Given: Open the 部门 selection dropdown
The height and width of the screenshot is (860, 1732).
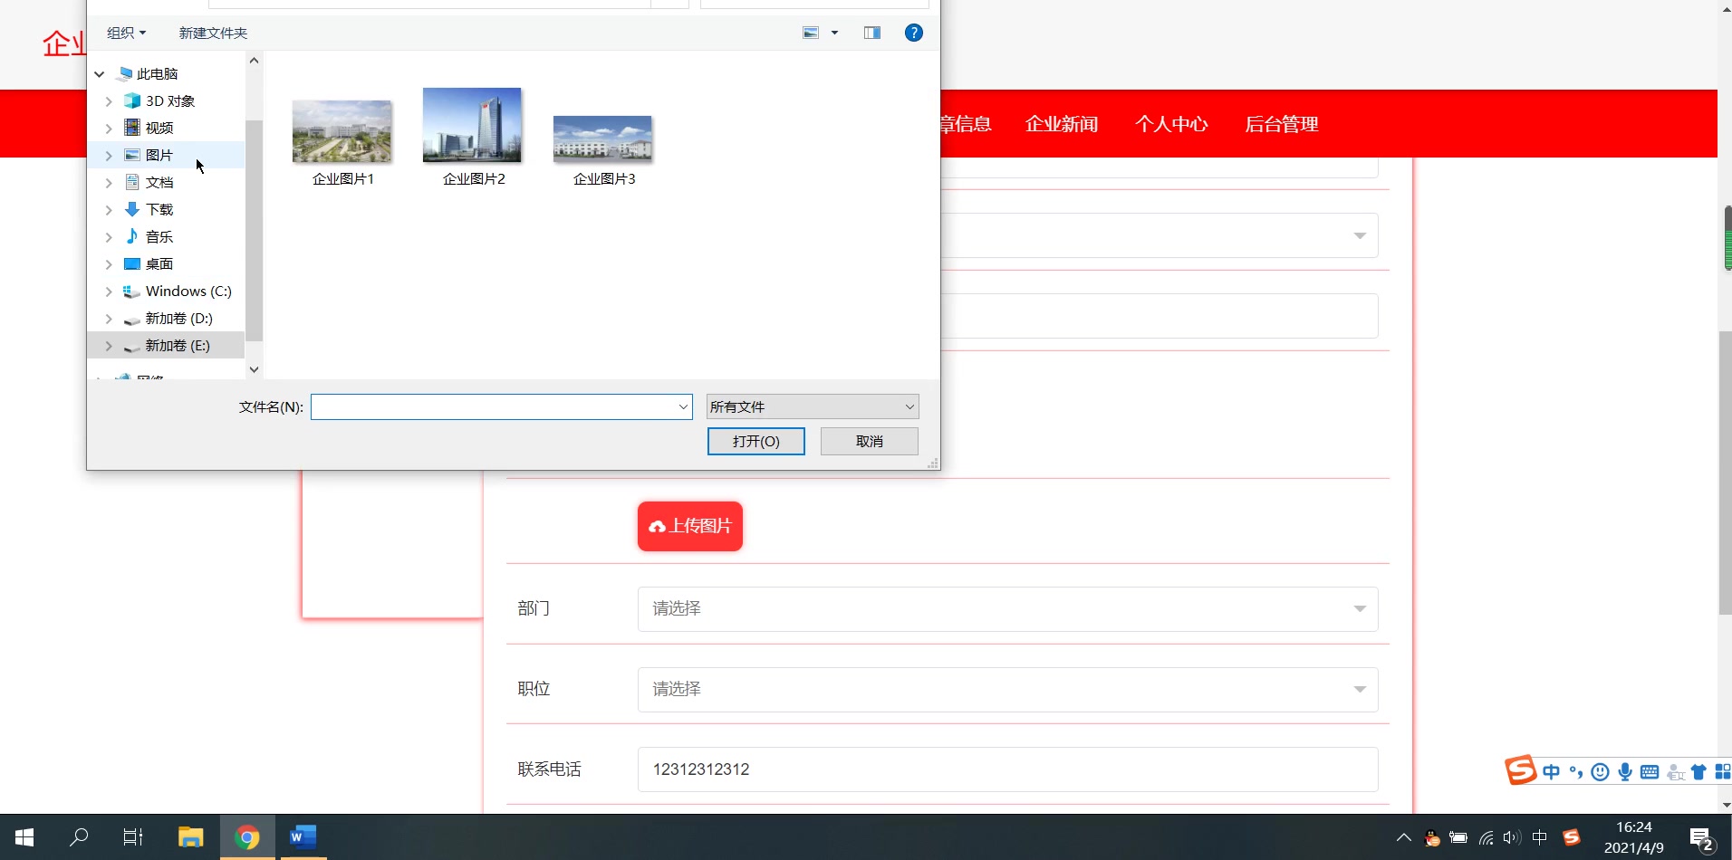Looking at the screenshot, I should coord(1006,608).
